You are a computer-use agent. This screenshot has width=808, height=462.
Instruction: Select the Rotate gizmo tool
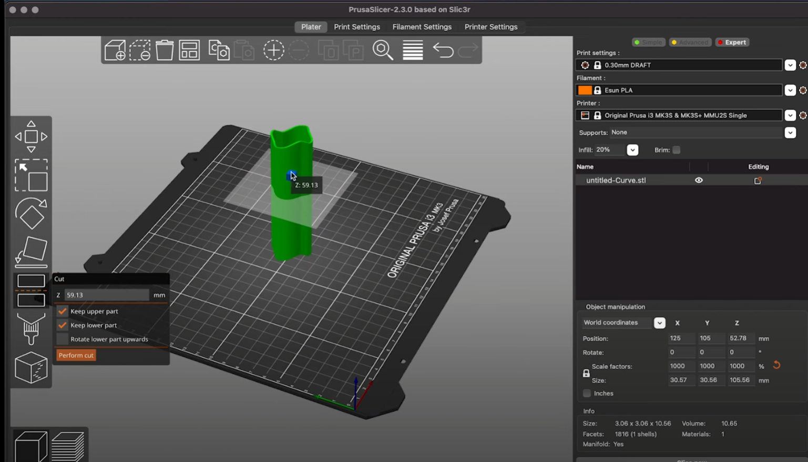31,214
